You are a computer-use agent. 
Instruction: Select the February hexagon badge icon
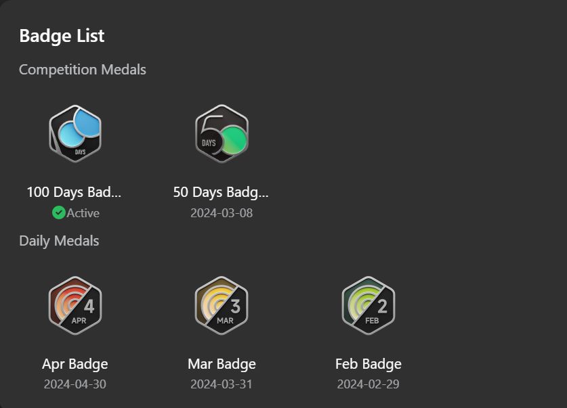(369, 305)
